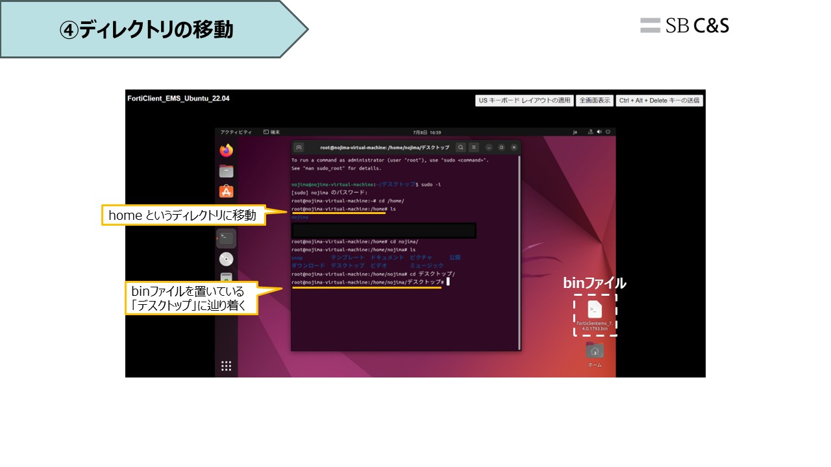Open forticlientems bin file on the desktop
Image resolution: width=831 pixels, height=467 pixels.
coord(595,315)
